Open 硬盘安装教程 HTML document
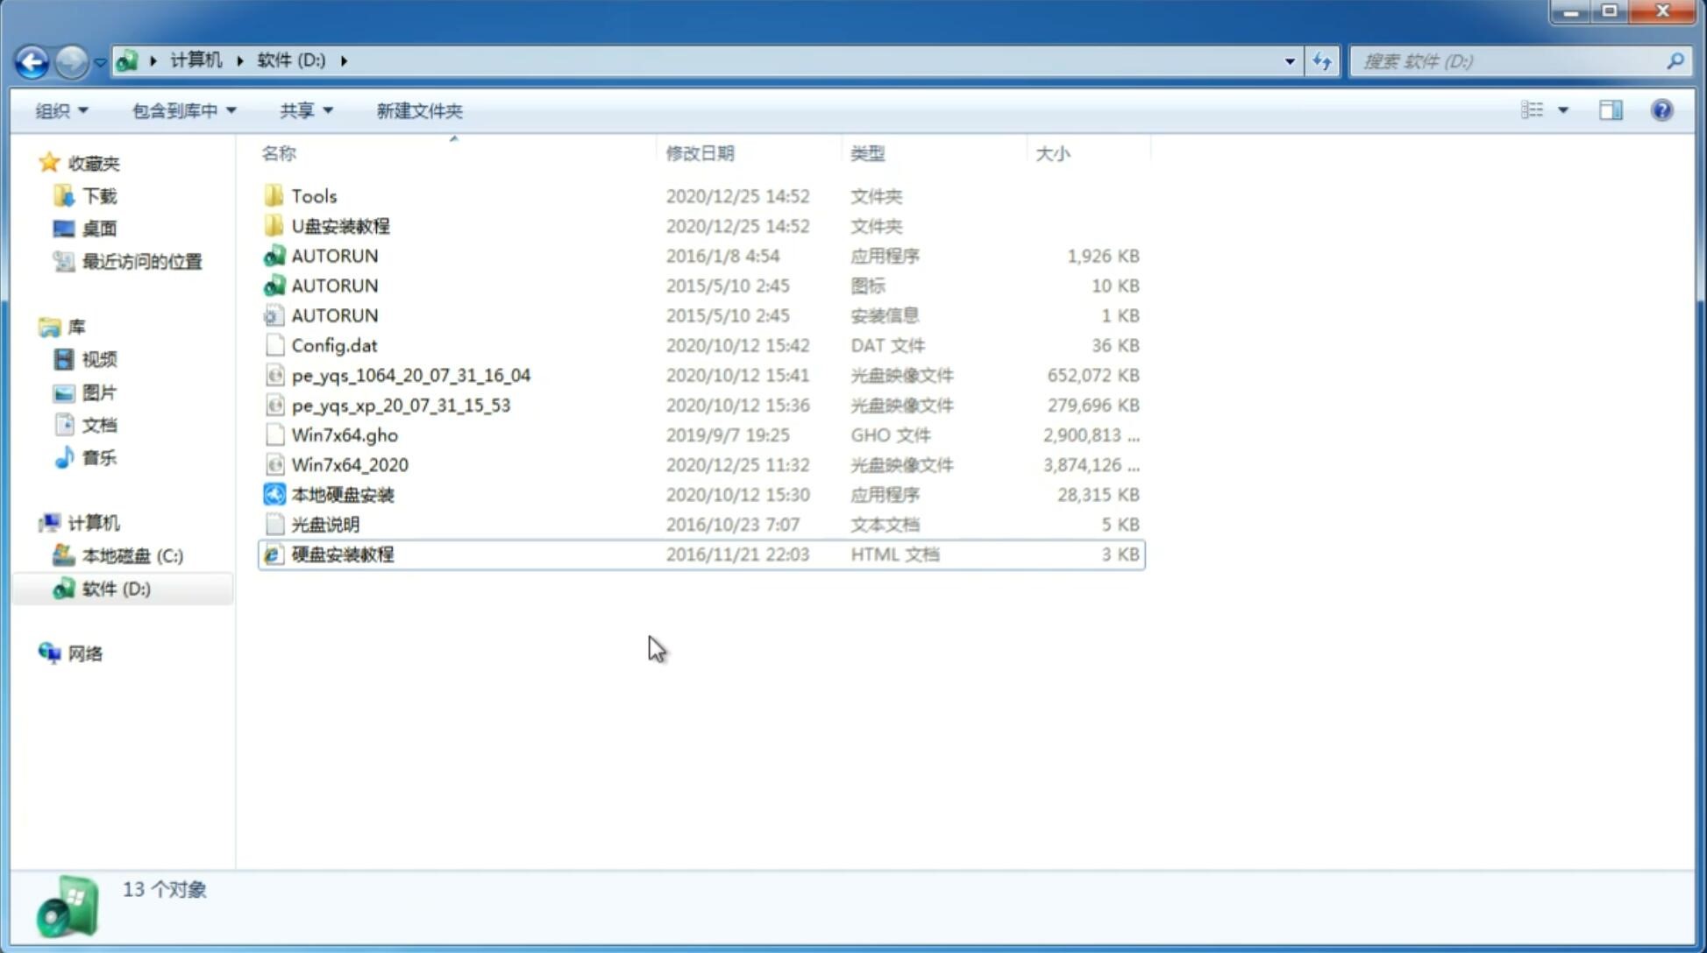This screenshot has height=953, width=1707. click(x=341, y=554)
